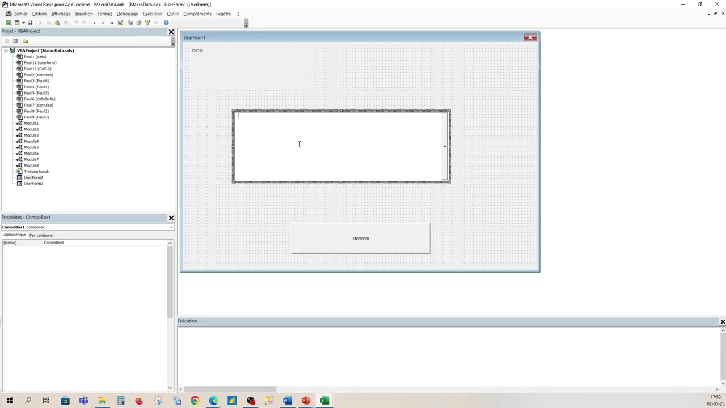Toggle Design Mode icon in toolbar
The width and height of the screenshot is (726, 408).
tap(120, 23)
